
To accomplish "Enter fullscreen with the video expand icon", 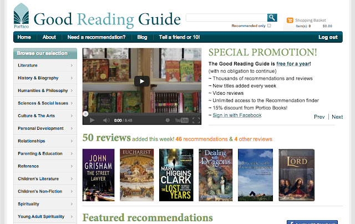I will 196,120.
